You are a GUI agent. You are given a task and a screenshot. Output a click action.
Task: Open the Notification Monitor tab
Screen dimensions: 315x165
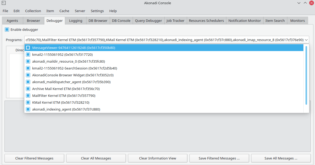coord(244,21)
